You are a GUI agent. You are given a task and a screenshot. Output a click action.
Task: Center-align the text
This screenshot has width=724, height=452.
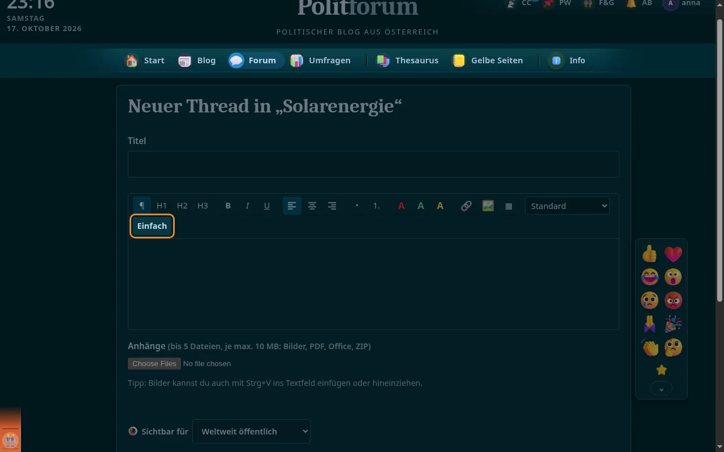point(312,206)
